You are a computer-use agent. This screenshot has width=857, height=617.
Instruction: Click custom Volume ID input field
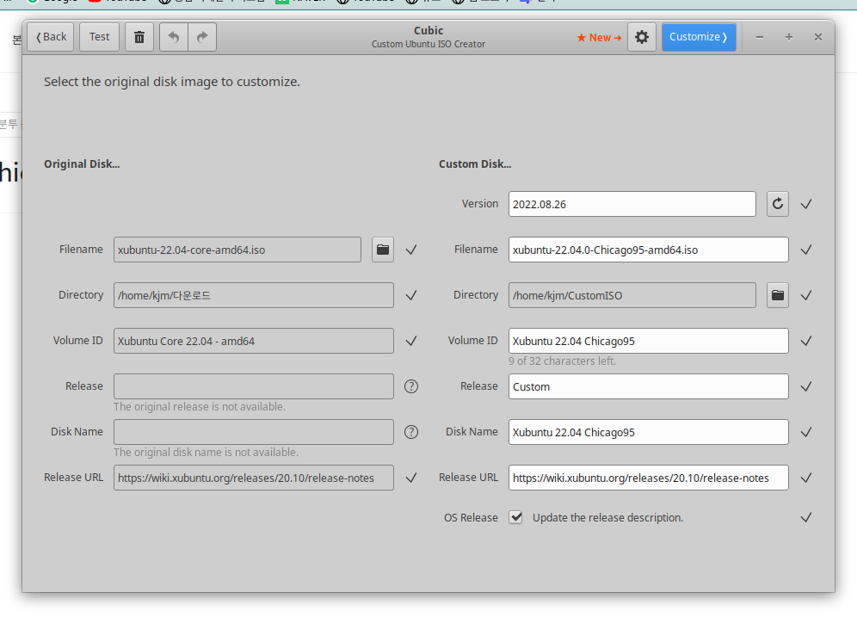648,341
